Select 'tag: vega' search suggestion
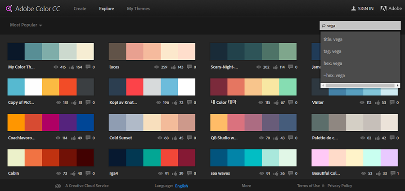This screenshot has width=405, height=191. (x=333, y=51)
